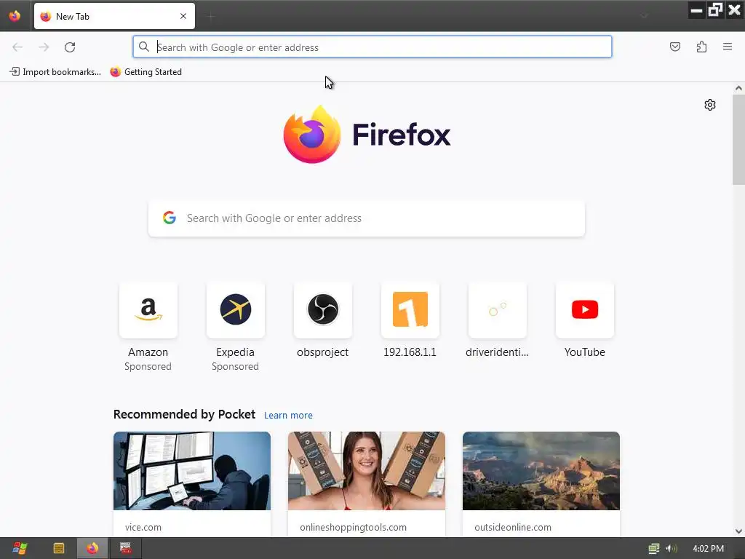Screen dimensions: 745x559
Task: Open the Getting Started bookmark
Action: coord(146,72)
